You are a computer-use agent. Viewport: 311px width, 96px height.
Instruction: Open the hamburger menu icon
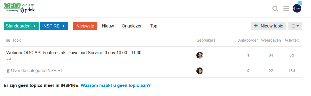pos(286,9)
